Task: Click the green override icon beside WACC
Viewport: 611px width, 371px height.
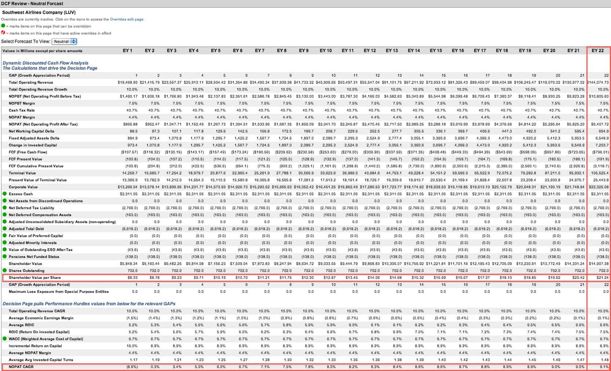Action: pyautogui.click(x=4, y=339)
